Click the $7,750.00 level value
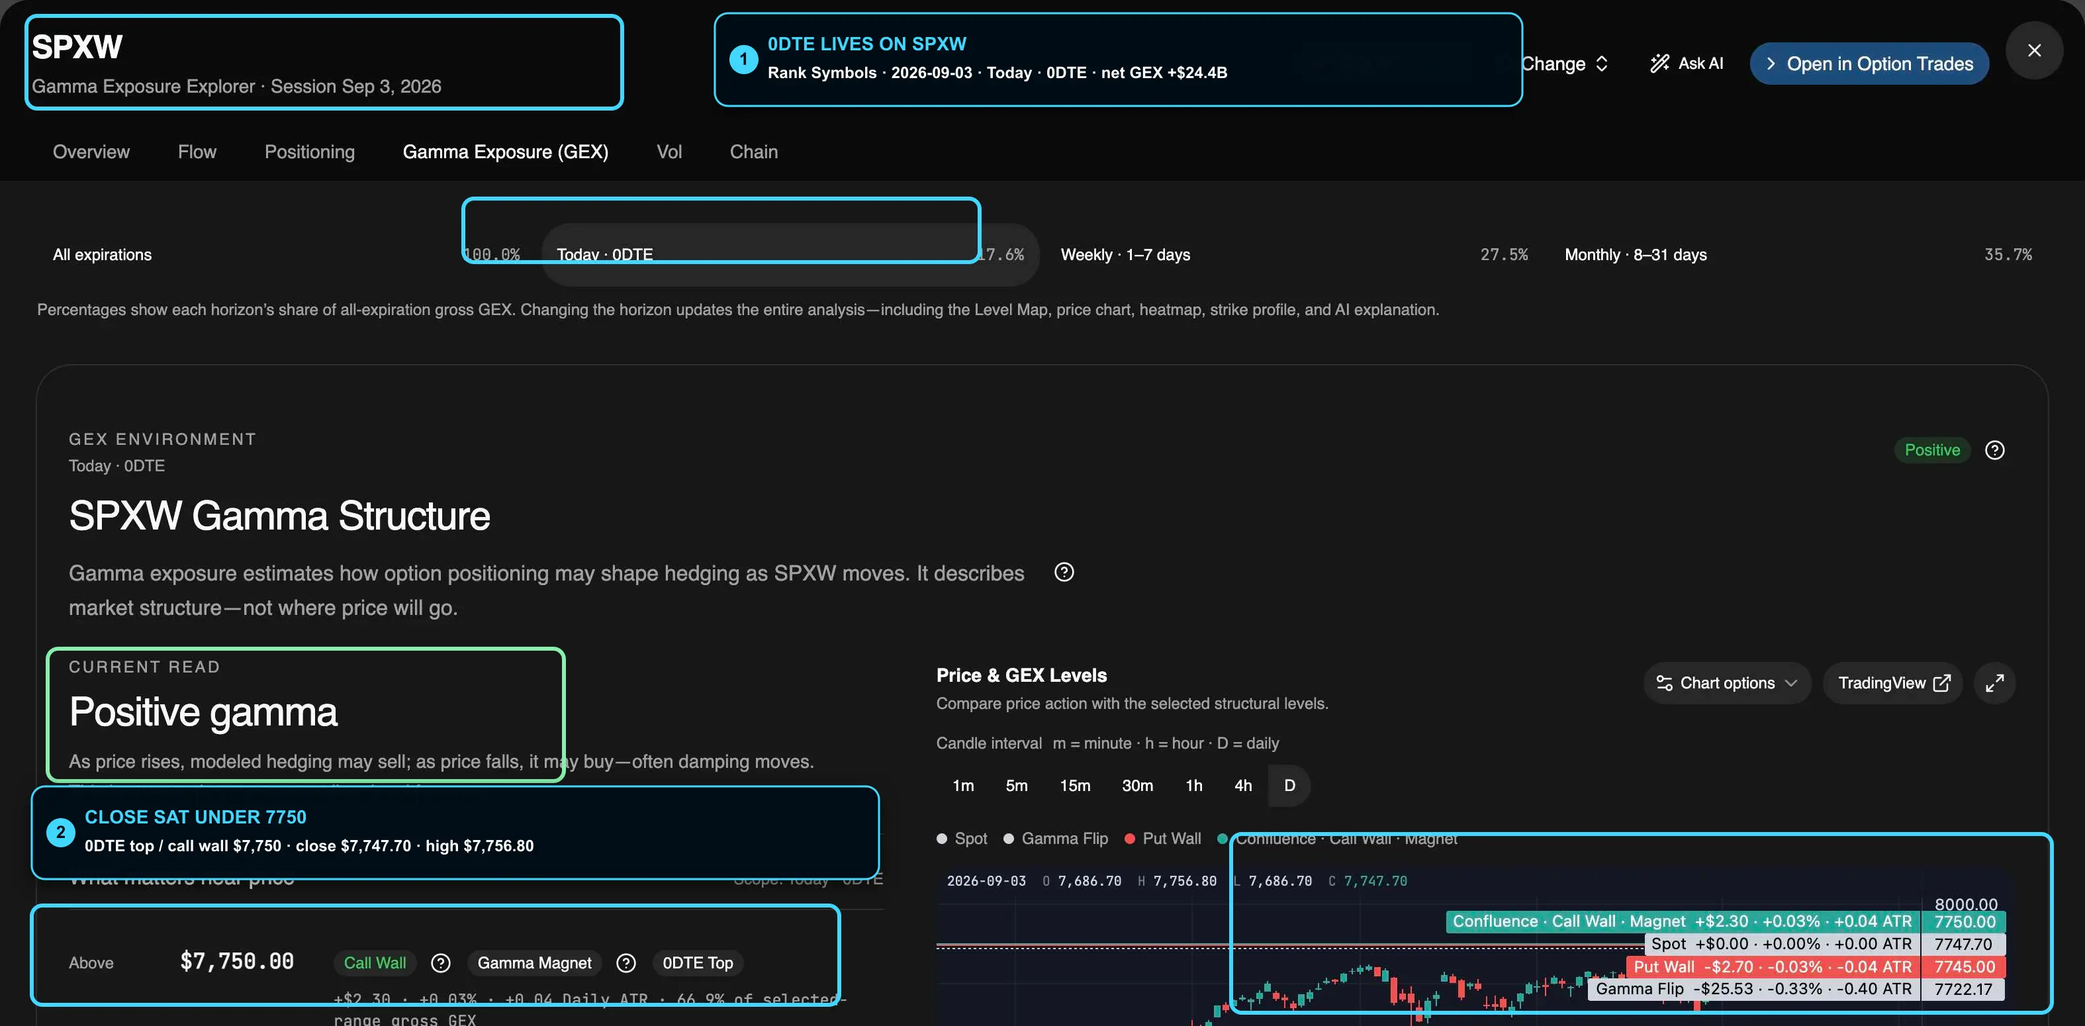Image resolution: width=2085 pixels, height=1026 pixels. tap(236, 961)
